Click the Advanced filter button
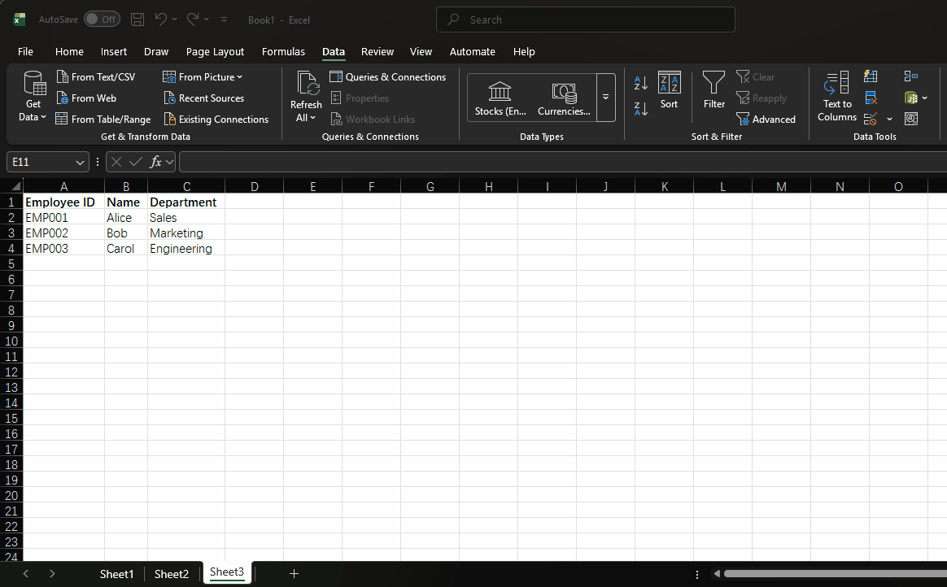This screenshot has height=587, width=947. 767,119
